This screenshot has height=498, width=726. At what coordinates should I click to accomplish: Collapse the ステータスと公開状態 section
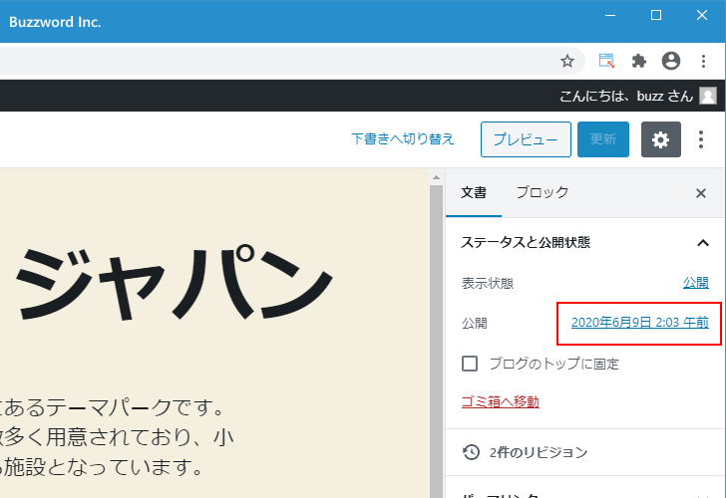585,242
